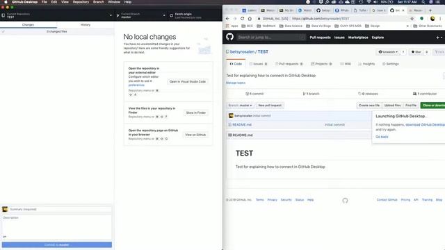The width and height of the screenshot is (445, 250).
Task: Click the Fetch origin sync button
Action: pyautogui.click(x=195, y=15)
